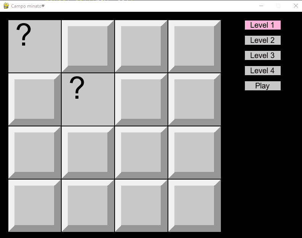
Task: Reveal the covered tile in bottom-left corner
Action: pyautogui.click(x=35, y=206)
